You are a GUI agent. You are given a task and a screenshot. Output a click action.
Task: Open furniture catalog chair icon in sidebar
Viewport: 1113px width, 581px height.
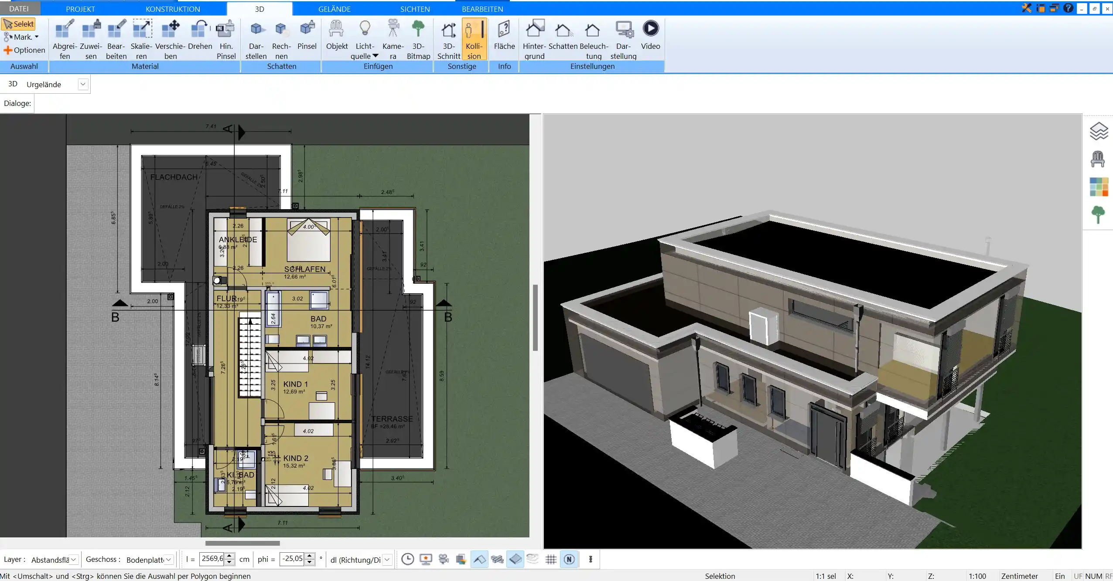[1098, 159]
